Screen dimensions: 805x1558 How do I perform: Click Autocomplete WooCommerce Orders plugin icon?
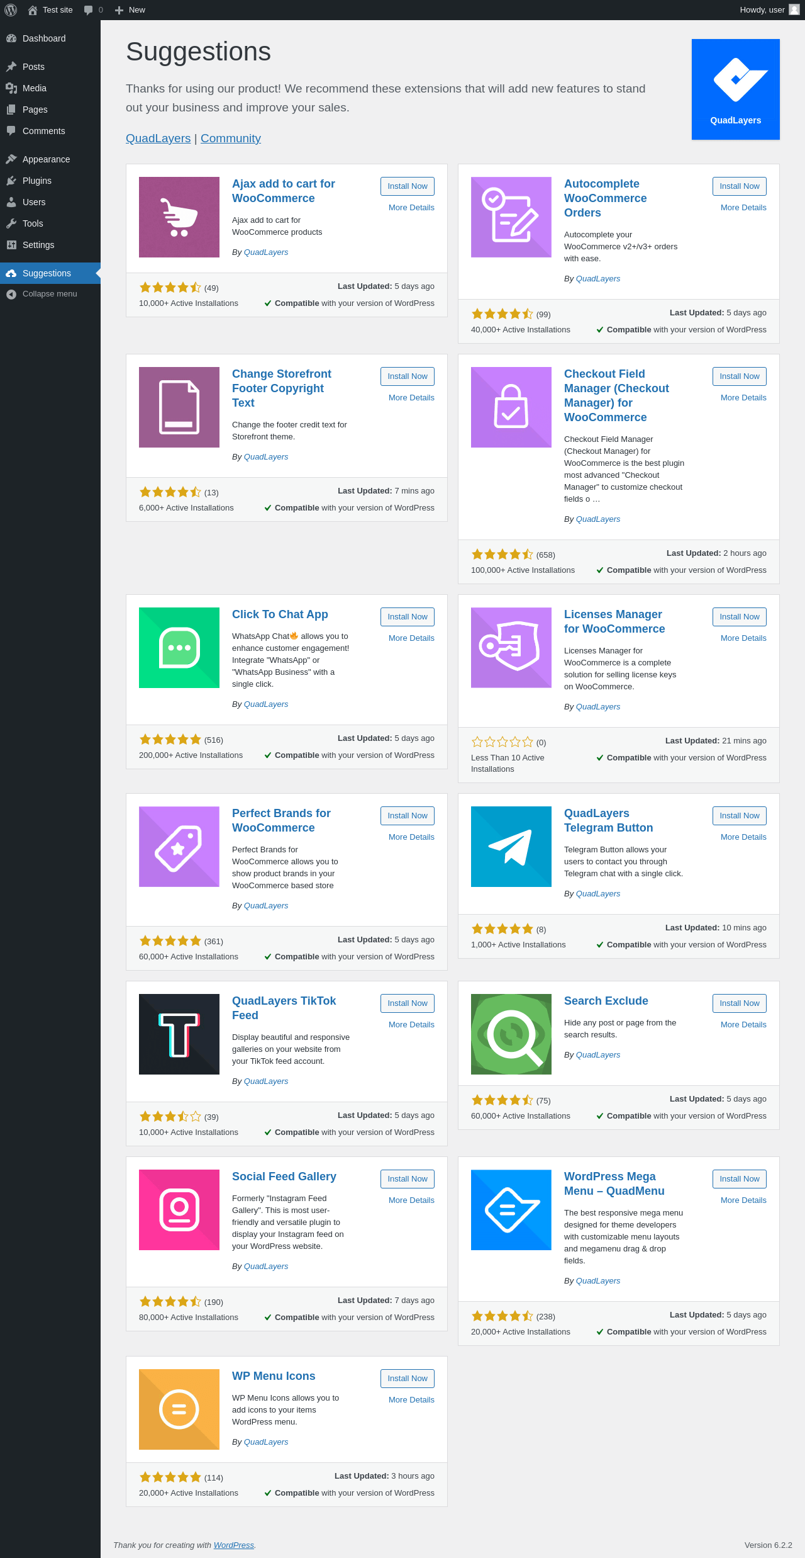click(x=511, y=217)
